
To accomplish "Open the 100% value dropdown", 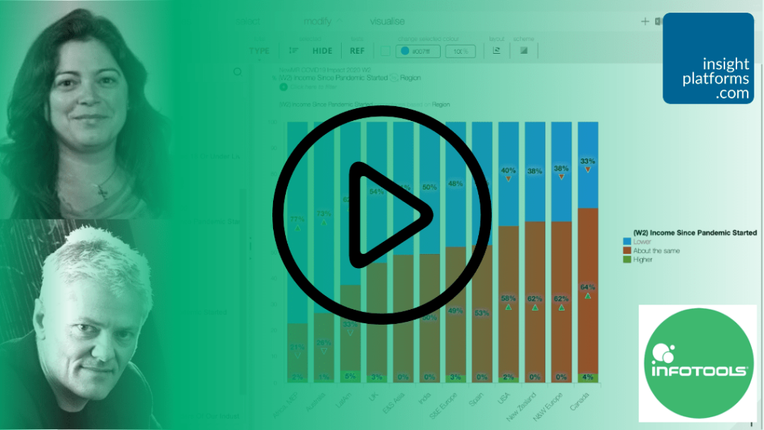I will (460, 51).
